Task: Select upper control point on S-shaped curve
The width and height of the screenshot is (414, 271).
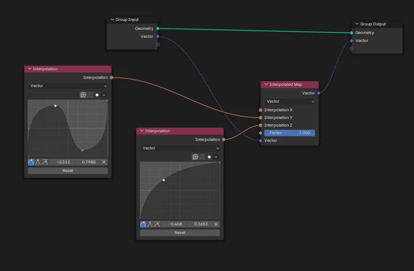Action: tap(55, 106)
